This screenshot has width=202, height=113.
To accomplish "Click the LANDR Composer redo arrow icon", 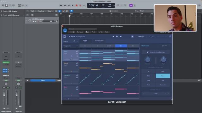I will click(x=153, y=37).
